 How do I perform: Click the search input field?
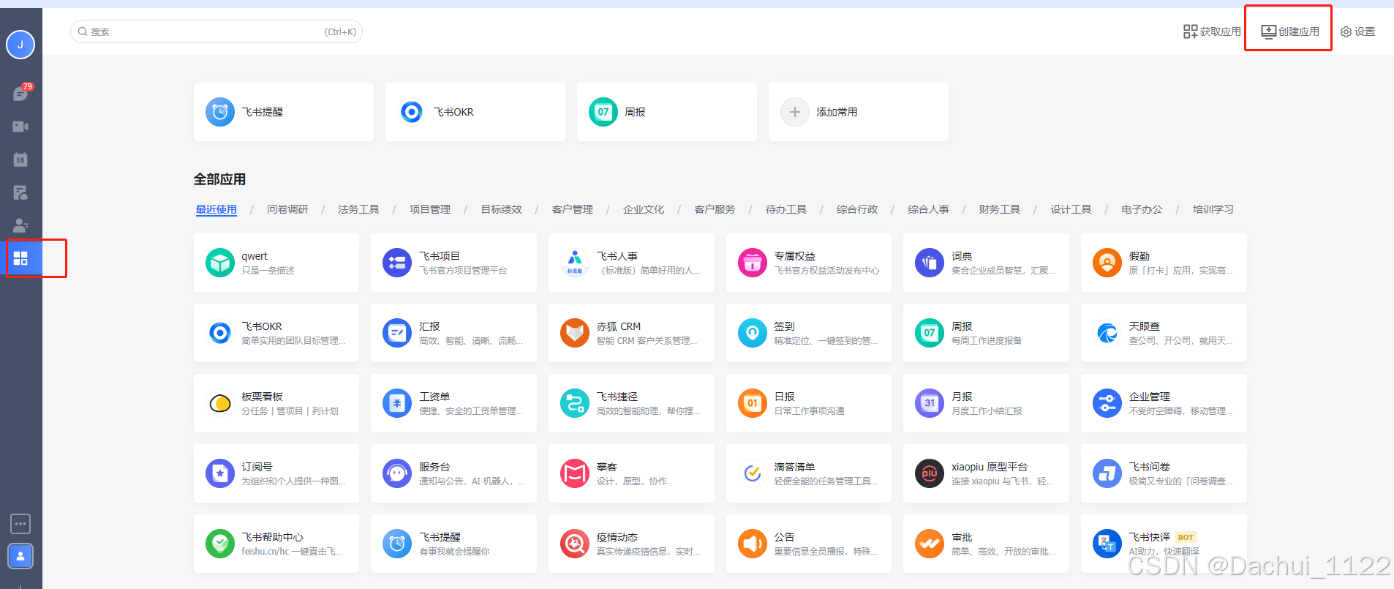tap(216, 31)
